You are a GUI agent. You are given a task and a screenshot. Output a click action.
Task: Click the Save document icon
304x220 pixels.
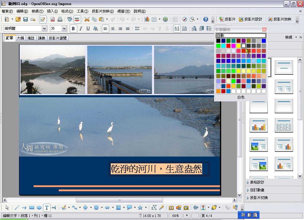tap(26, 19)
